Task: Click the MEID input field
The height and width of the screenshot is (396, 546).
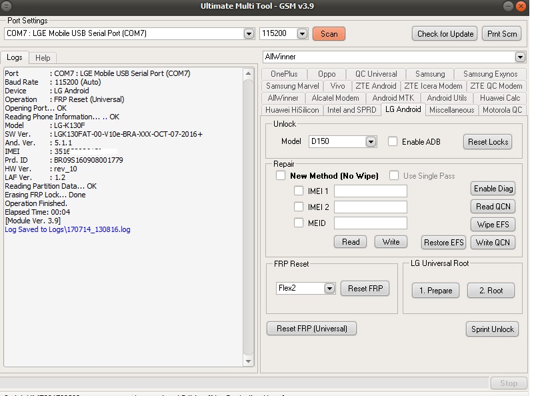Action: [371, 223]
